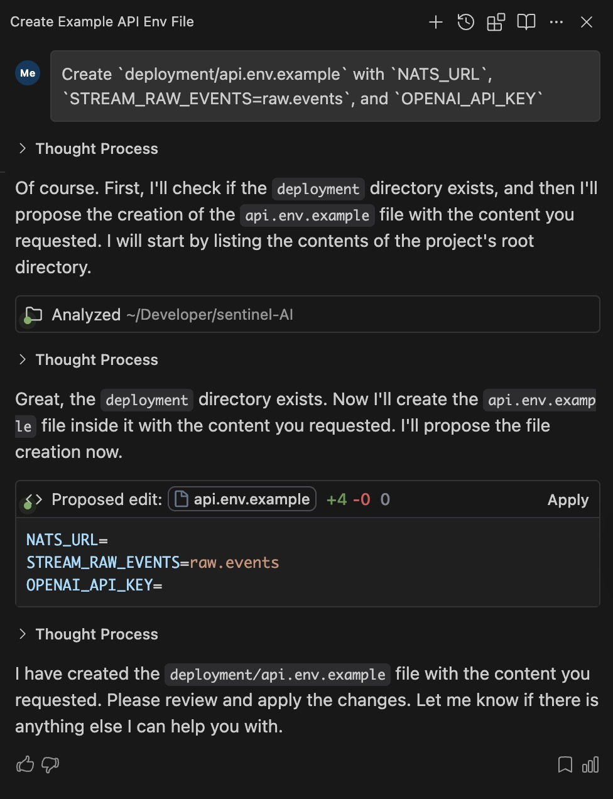Give thumbs down to the response
This screenshot has width=613, height=799.
pyautogui.click(x=50, y=764)
